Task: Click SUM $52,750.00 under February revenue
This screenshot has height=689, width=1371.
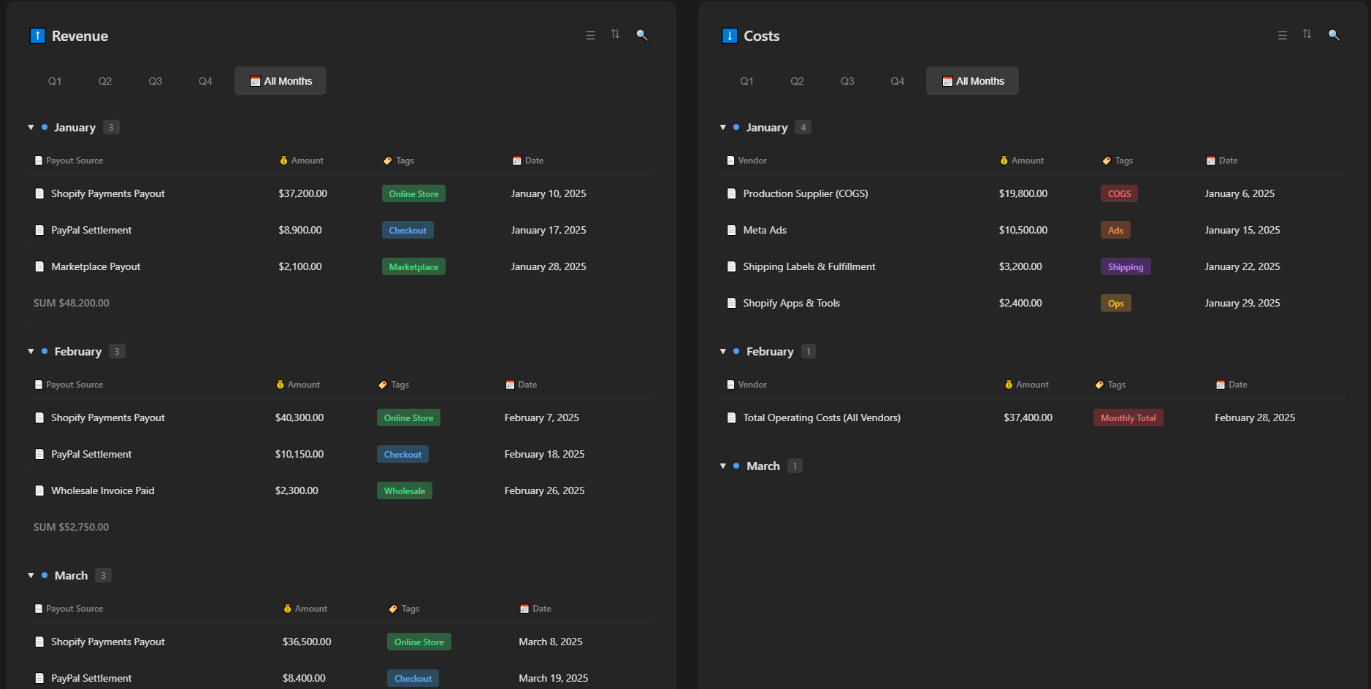Action: [71, 527]
